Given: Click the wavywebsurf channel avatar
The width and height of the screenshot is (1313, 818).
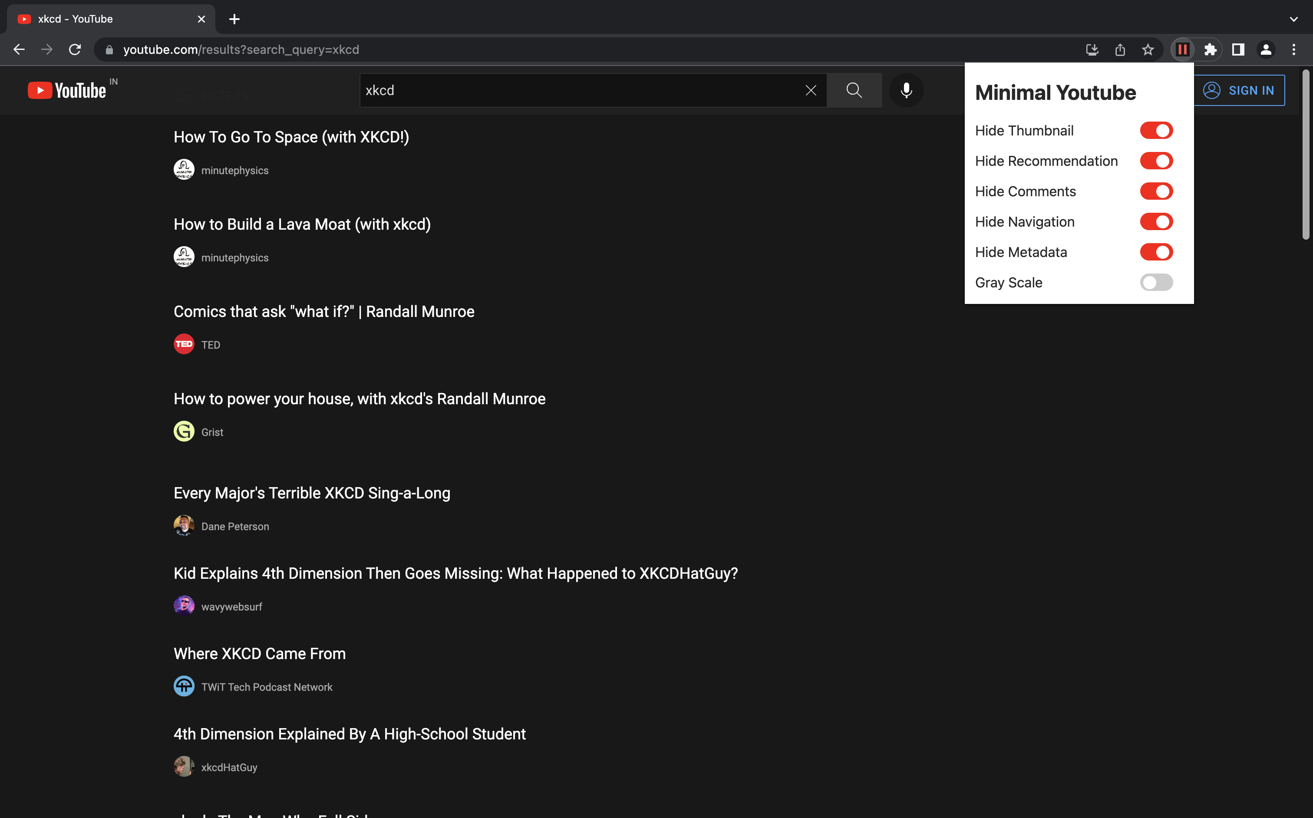Looking at the screenshot, I should [184, 606].
